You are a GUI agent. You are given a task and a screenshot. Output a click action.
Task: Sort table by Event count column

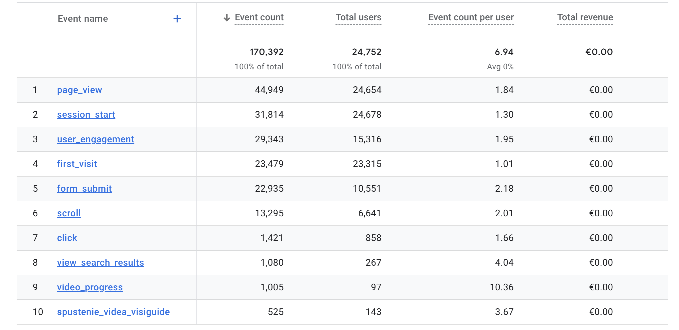point(259,18)
